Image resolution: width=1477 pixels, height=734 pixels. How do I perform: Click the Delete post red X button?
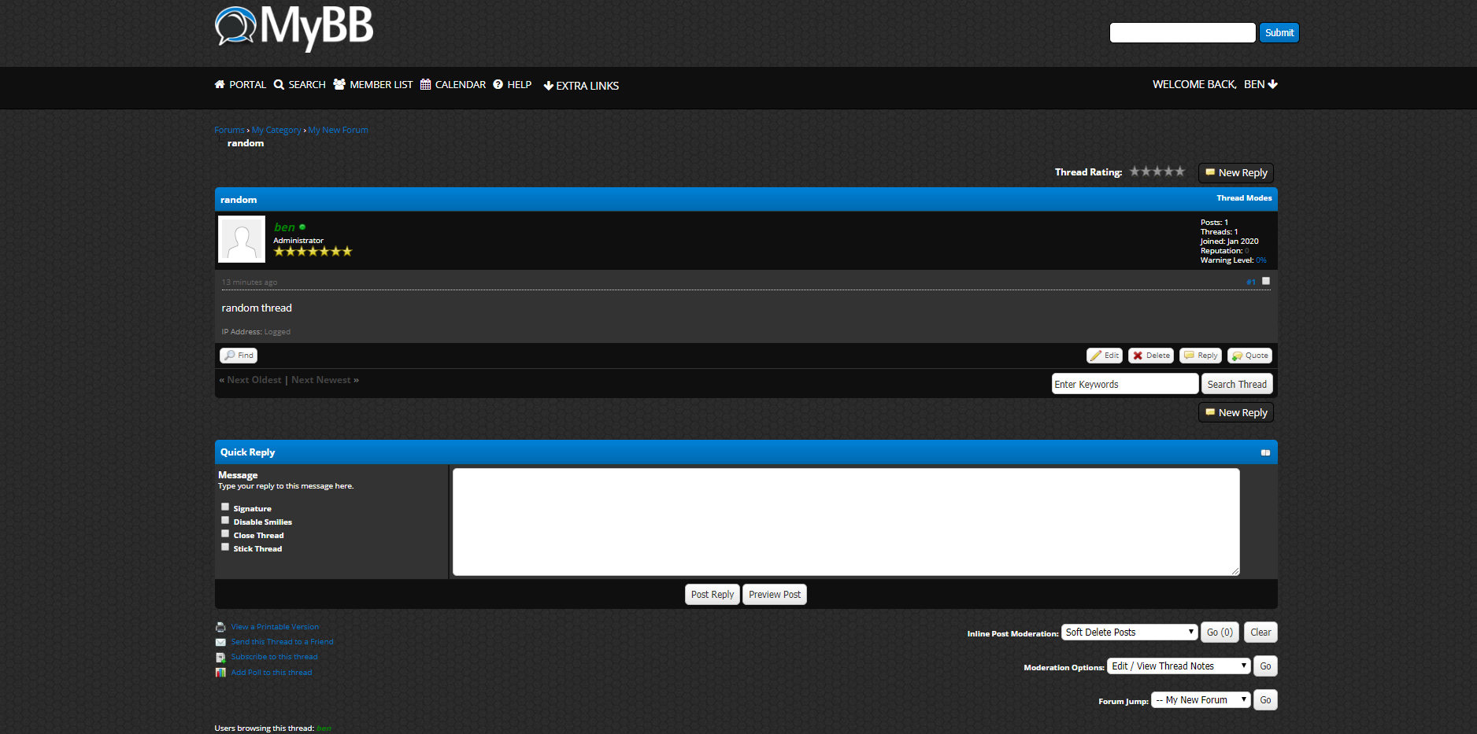point(1150,356)
